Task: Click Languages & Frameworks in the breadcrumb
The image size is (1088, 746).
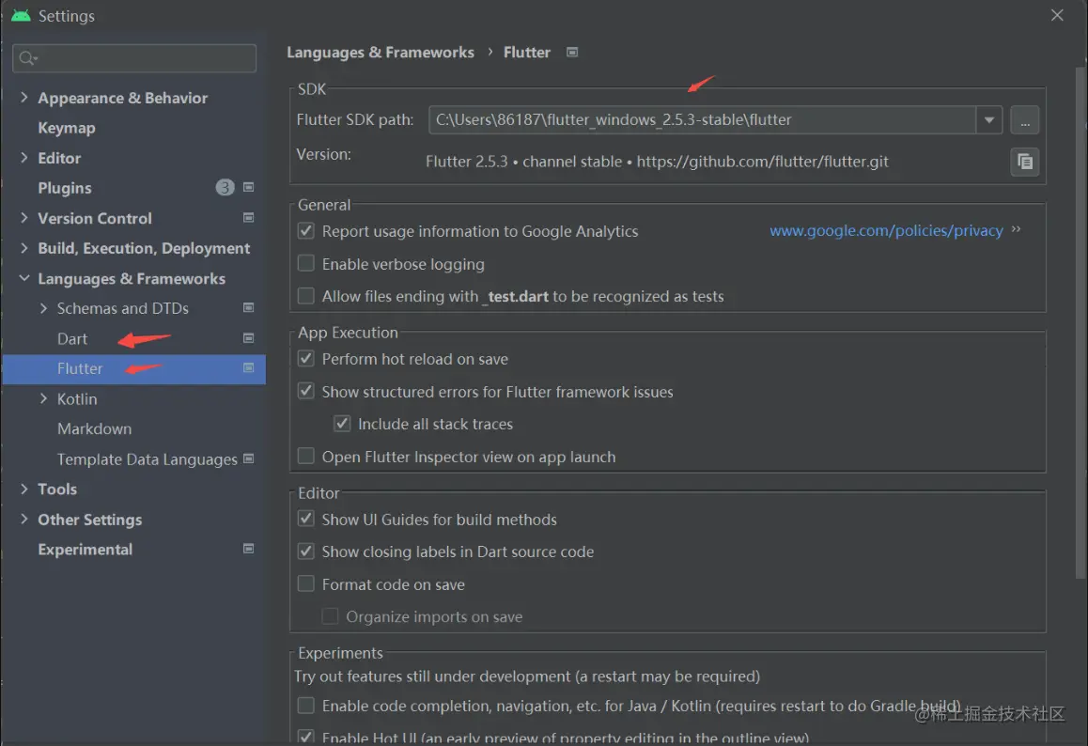Action: [380, 53]
